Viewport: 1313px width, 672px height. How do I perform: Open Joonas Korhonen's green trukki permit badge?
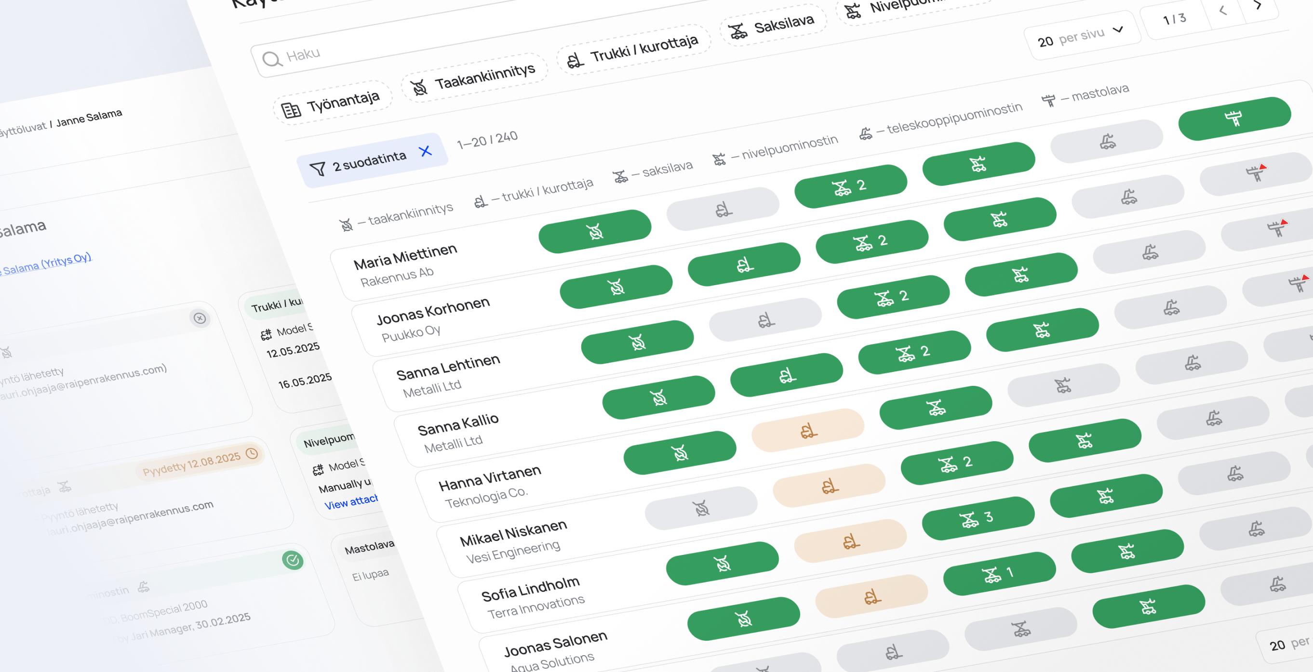pyautogui.click(x=744, y=264)
